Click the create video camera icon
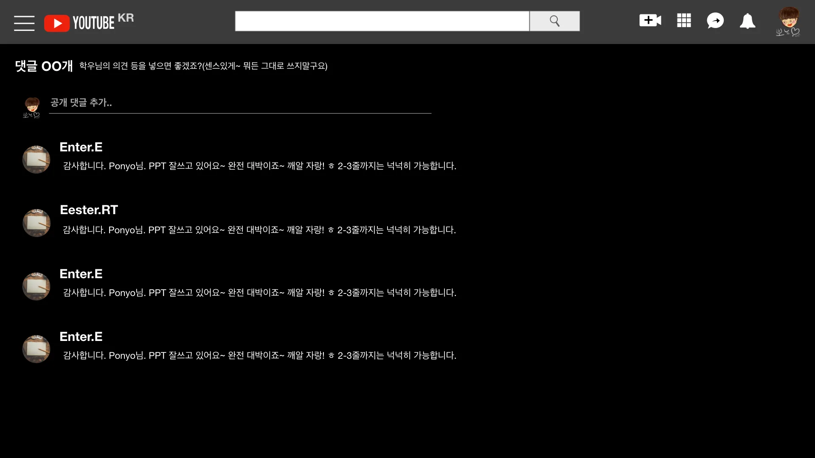Screen dimensions: 815x458 650,20
